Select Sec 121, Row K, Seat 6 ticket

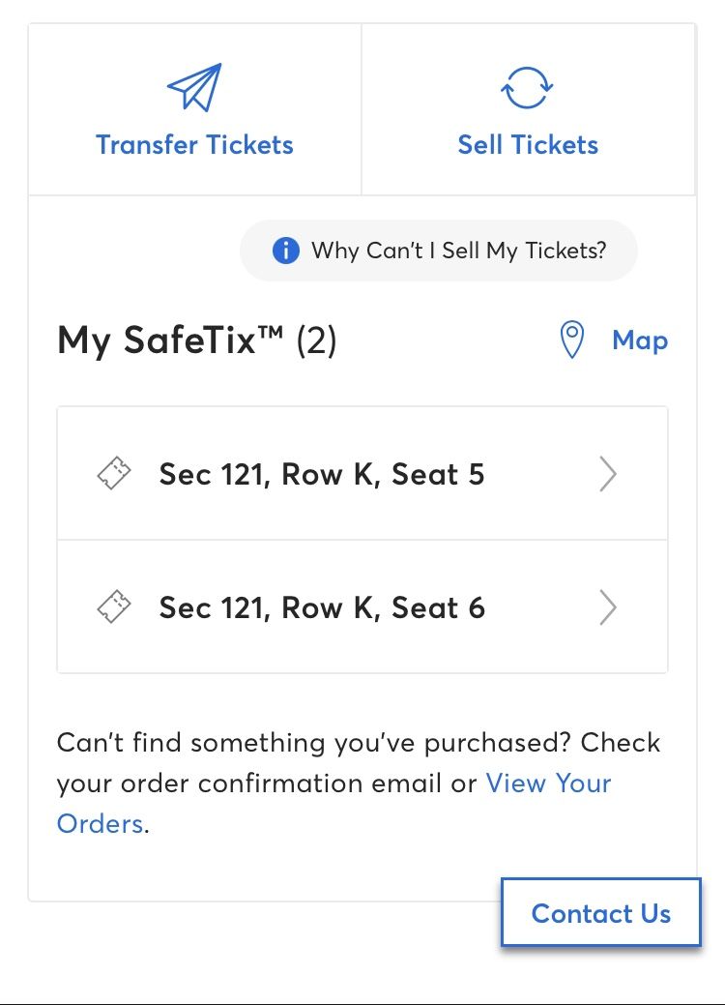pyautogui.click(x=362, y=606)
